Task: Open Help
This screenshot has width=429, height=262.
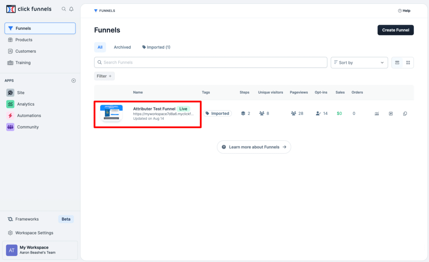Action: 404,10
